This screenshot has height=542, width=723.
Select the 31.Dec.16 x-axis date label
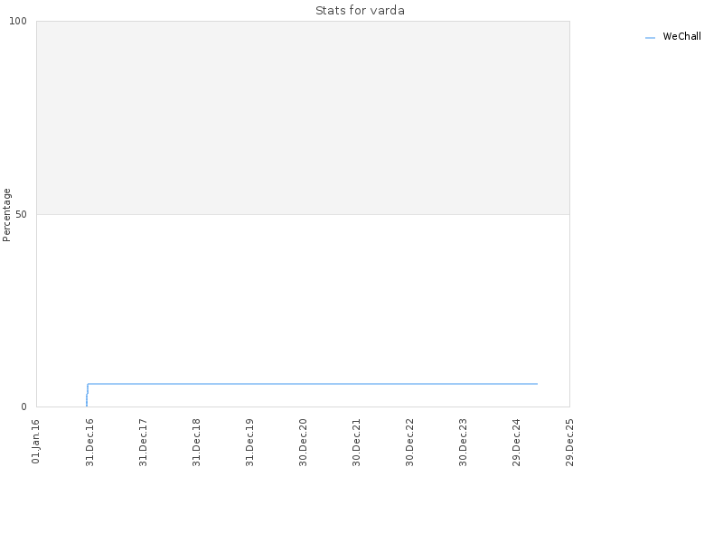pos(89,442)
